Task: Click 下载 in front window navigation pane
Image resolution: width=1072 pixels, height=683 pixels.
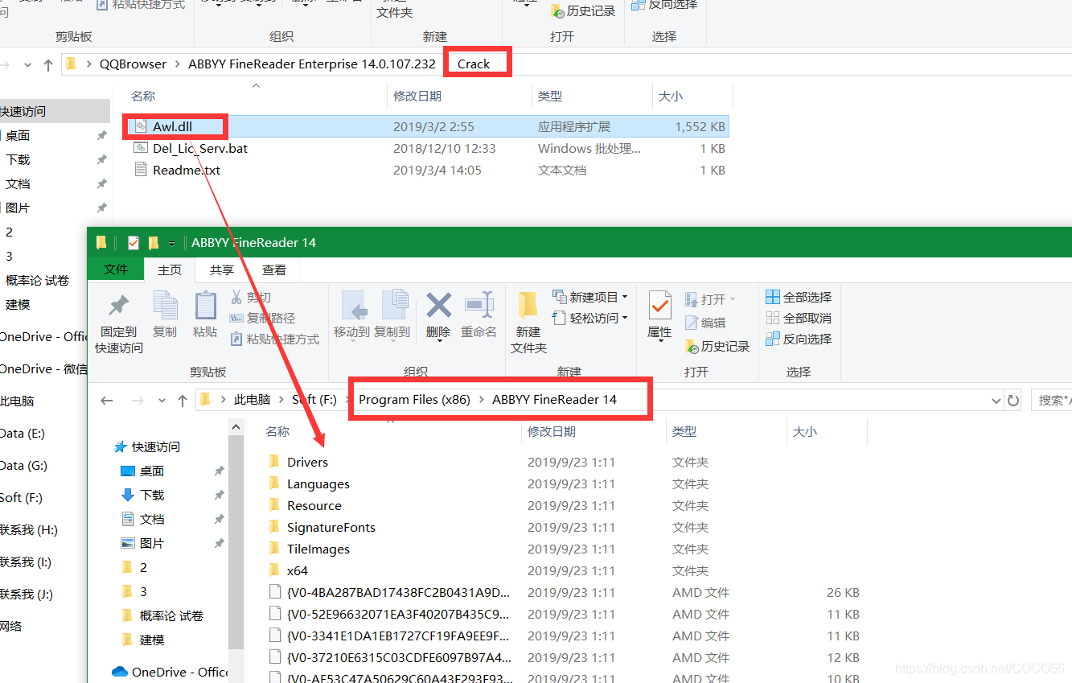Action: tap(152, 495)
